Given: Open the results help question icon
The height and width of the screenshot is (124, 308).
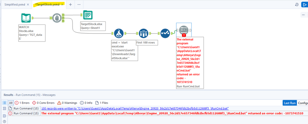Looking at the screenshot, I should click(x=4, y=122).
